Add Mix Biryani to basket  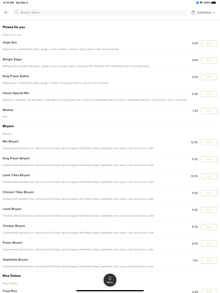pyautogui.click(x=209, y=142)
